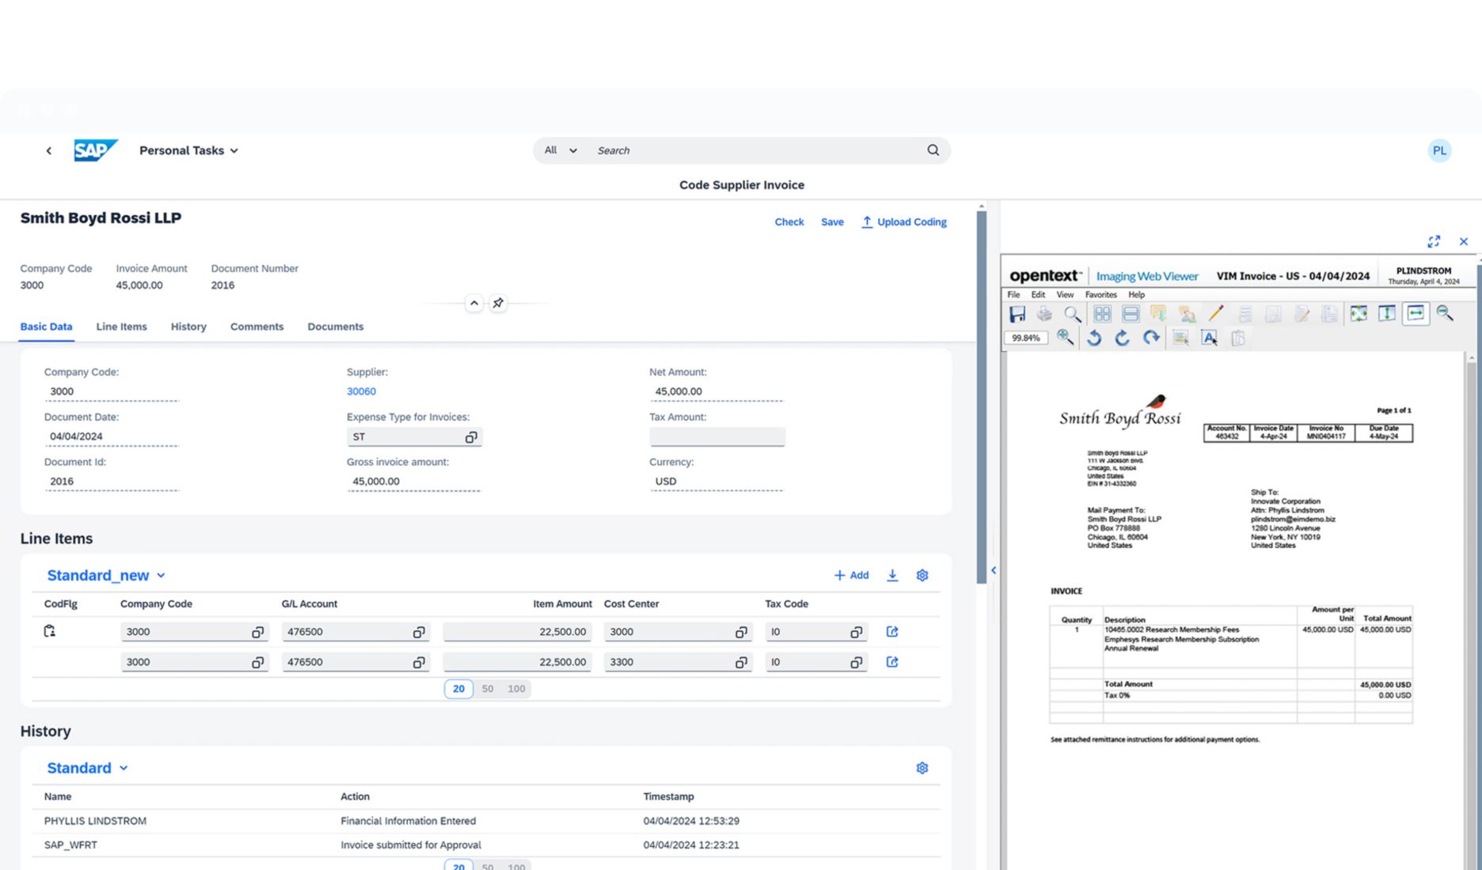Click the Tax Amount input field

click(717, 437)
